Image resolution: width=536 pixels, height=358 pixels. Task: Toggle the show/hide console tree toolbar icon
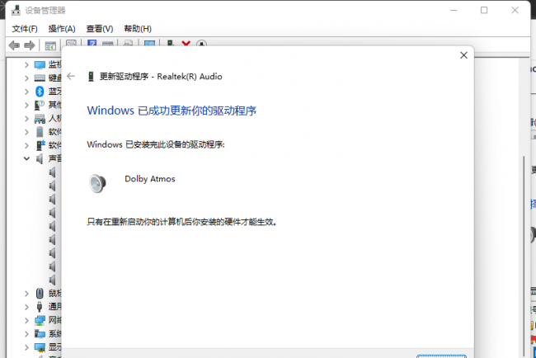point(50,45)
